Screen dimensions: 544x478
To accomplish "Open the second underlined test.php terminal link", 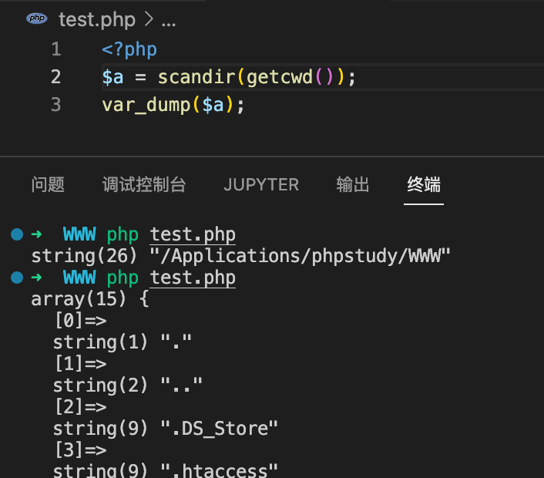I will pyautogui.click(x=193, y=278).
